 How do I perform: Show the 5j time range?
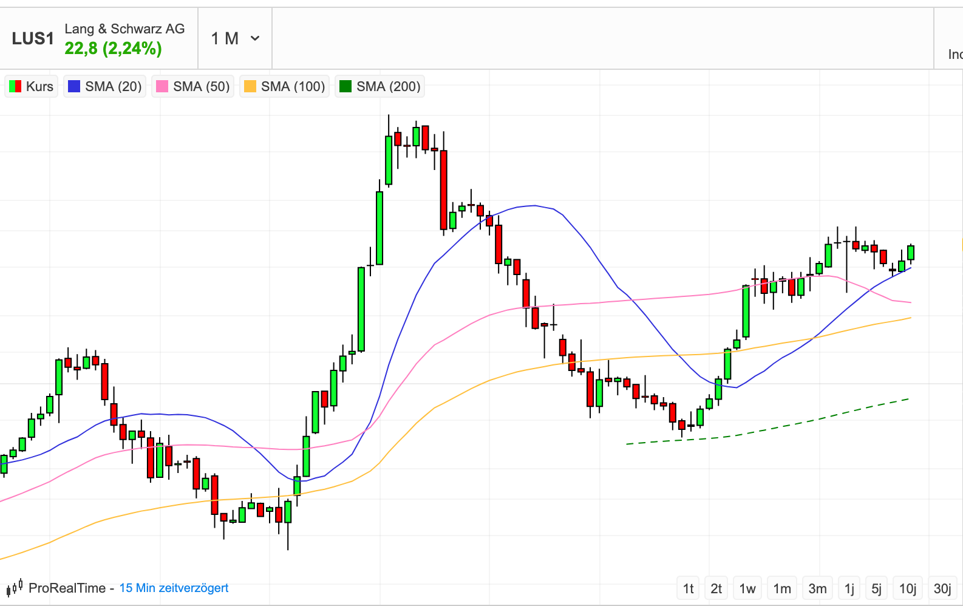point(876,588)
